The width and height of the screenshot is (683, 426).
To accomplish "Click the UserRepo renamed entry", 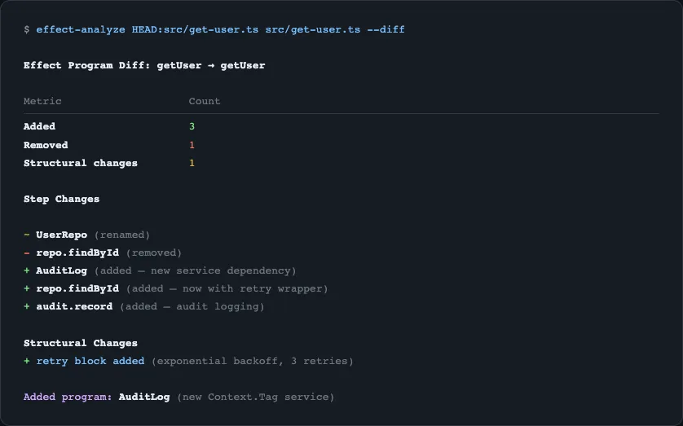I will point(62,235).
